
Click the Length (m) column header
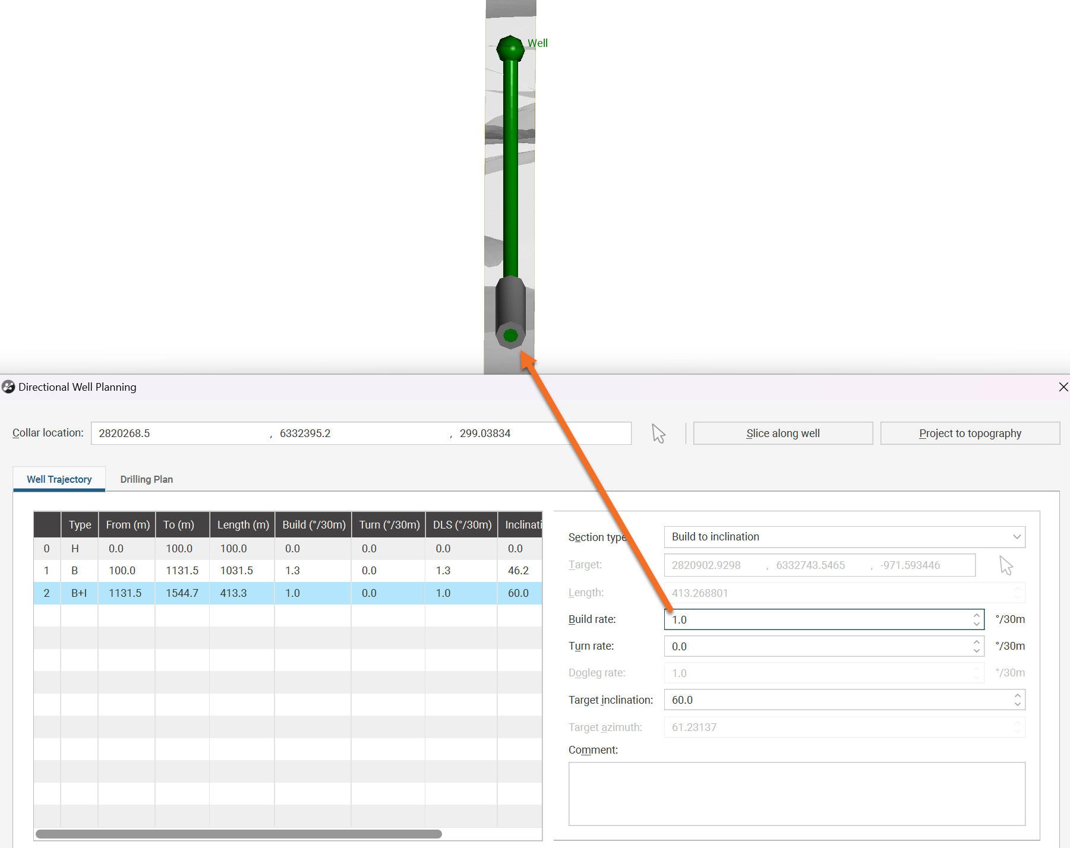[x=242, y=525]
